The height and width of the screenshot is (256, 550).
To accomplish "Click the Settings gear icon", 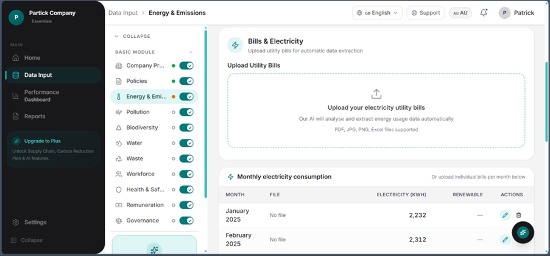I will pos(15,222).
